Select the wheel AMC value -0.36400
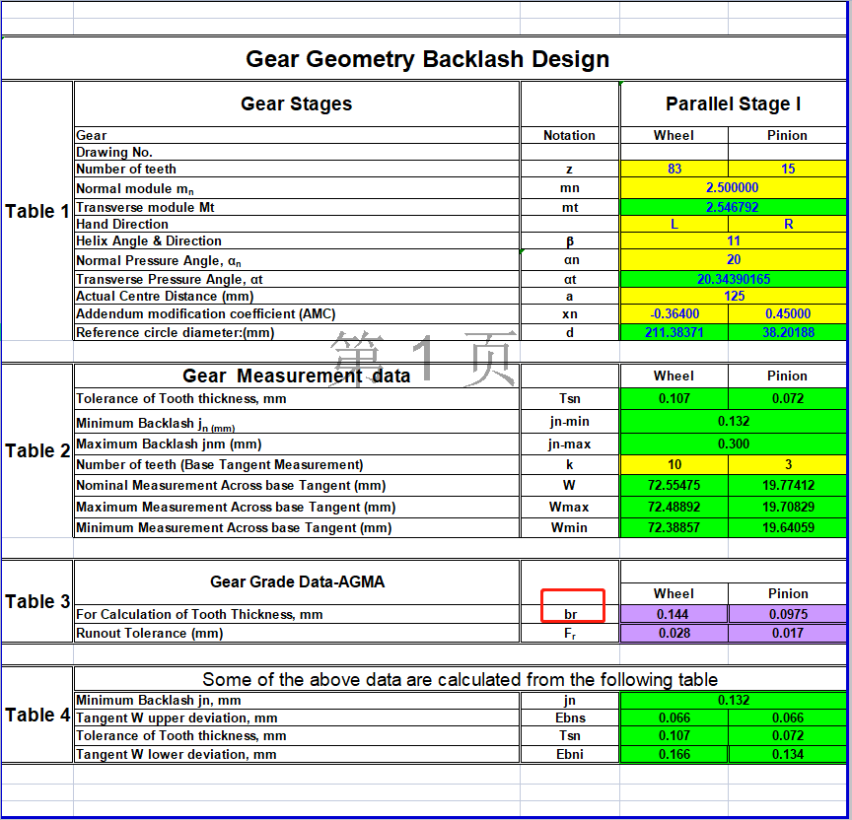This screenshot has height=820, width=852. (674, 313)
